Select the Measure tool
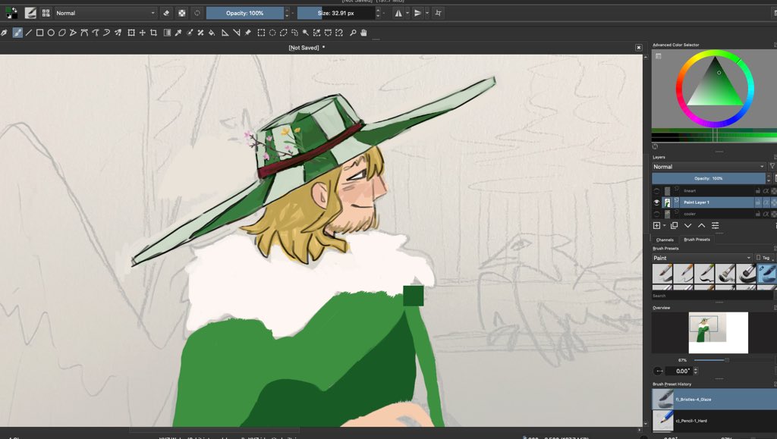 click(x=237, y=33)
